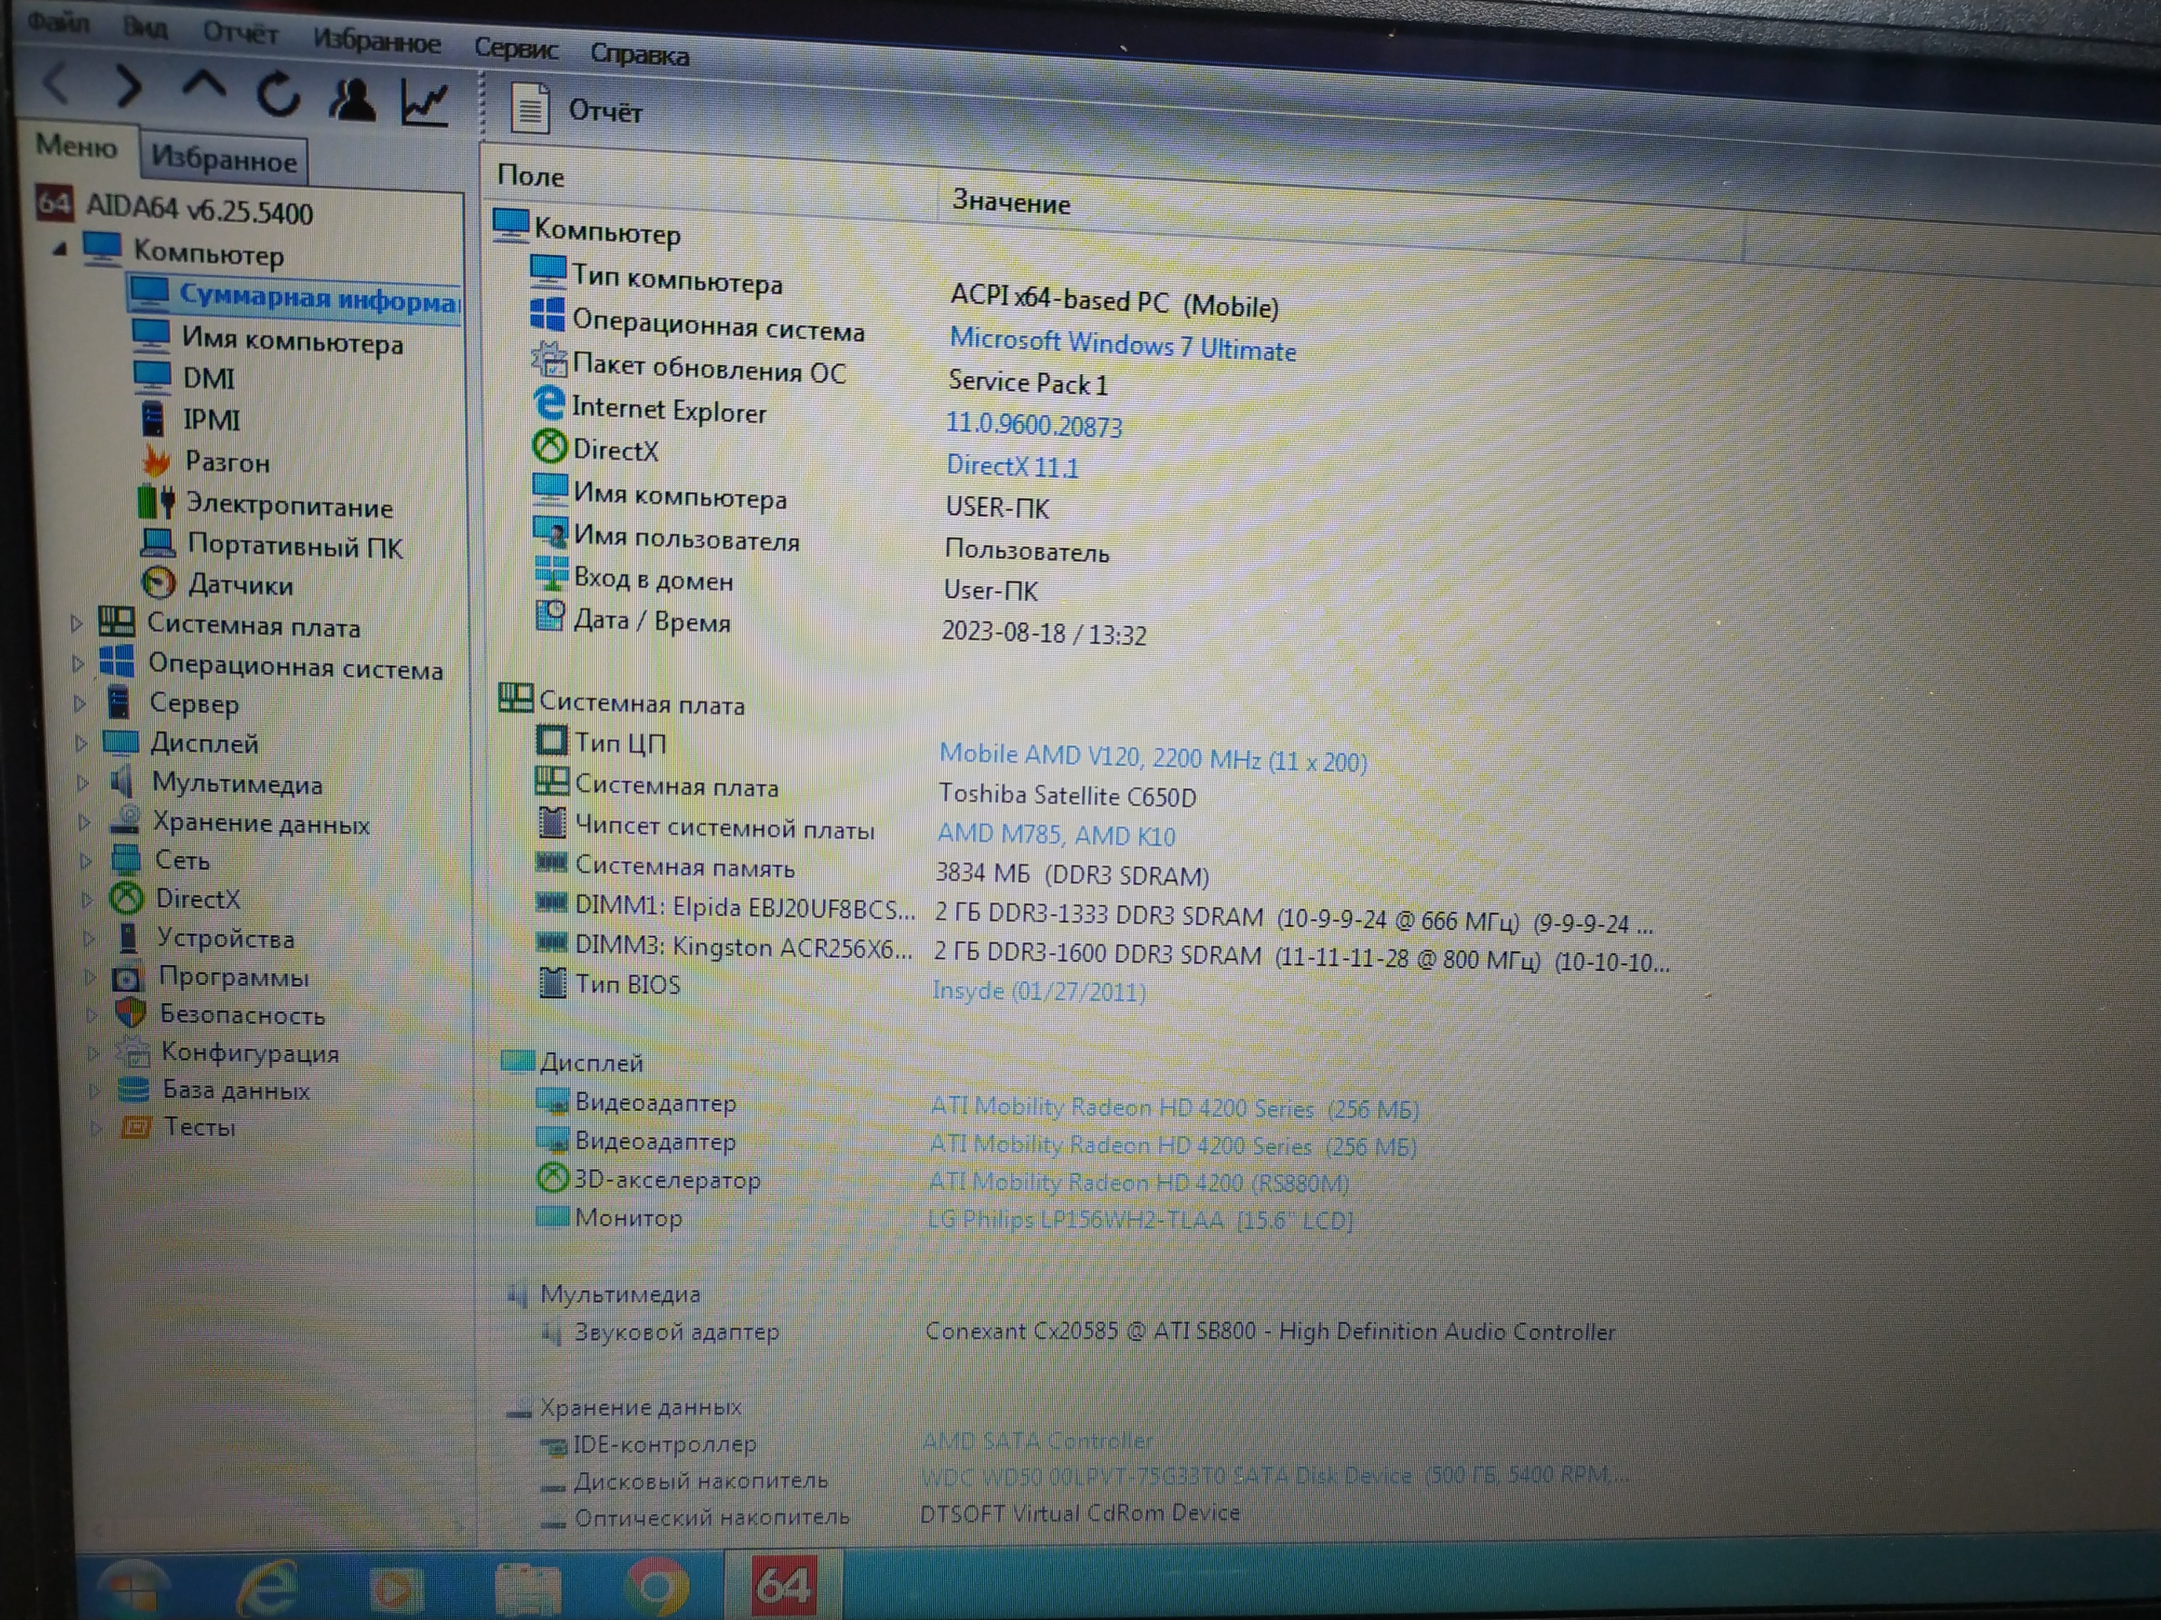Click the AIDA64 taskbar icon
This screenshot has height=1620, width=2161.
[783, 1585]
